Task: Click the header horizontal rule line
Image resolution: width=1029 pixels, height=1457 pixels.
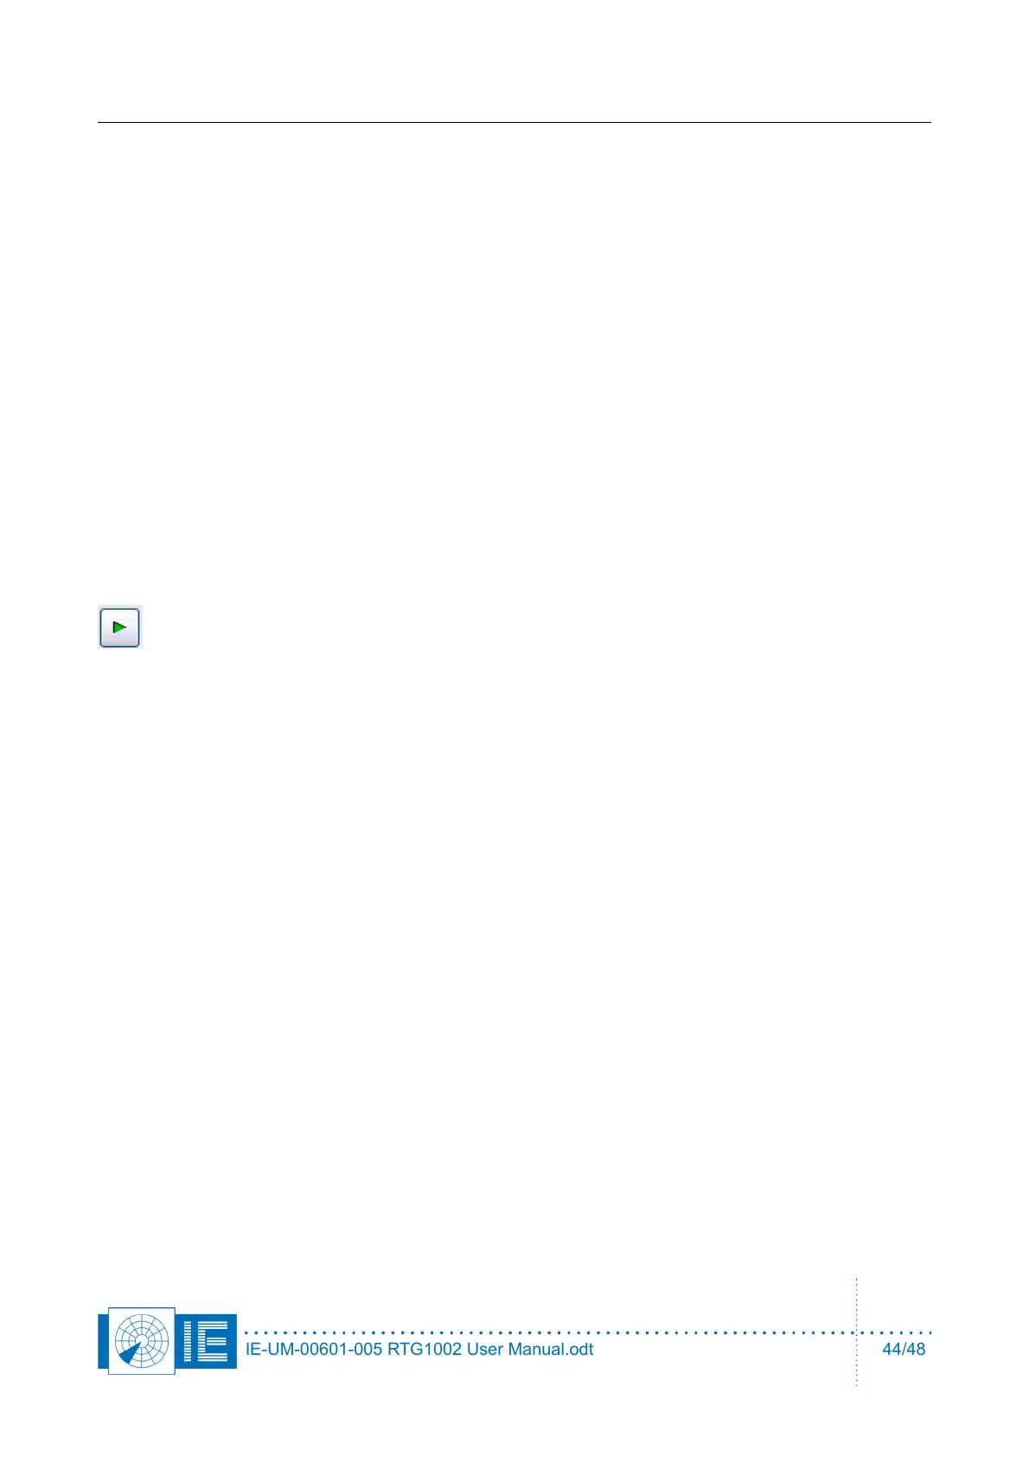Action: point(514,122)
